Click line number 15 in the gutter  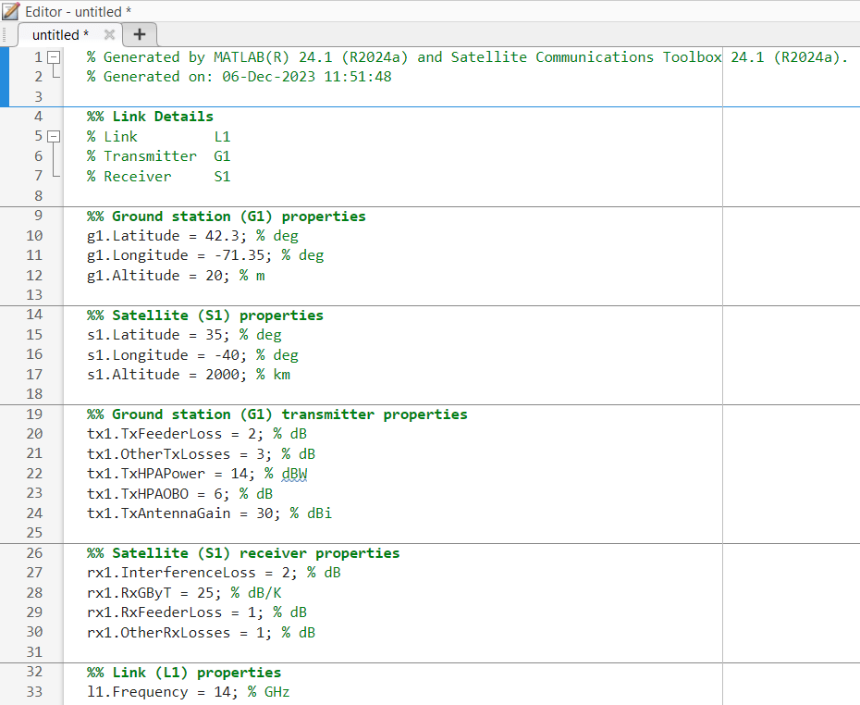pyautogui.click(x=34, y=335)
